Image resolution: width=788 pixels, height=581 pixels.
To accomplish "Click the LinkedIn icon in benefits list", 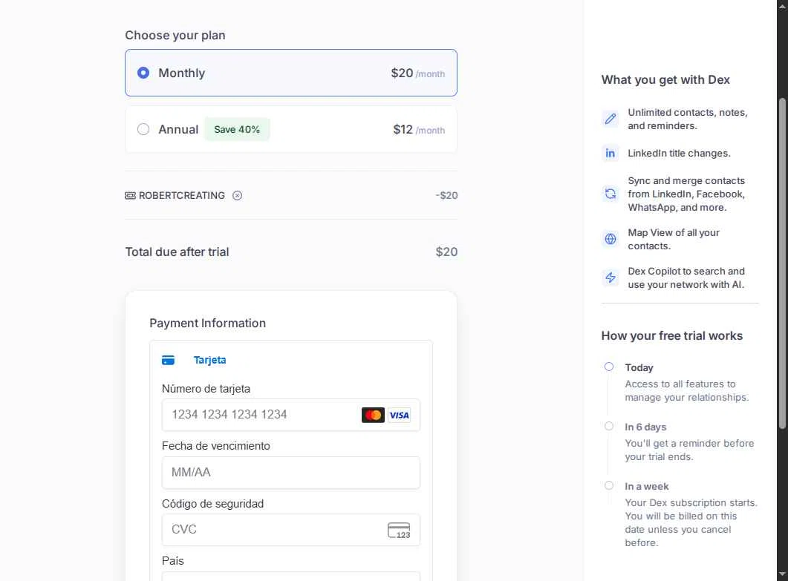I will click(610, 153).
